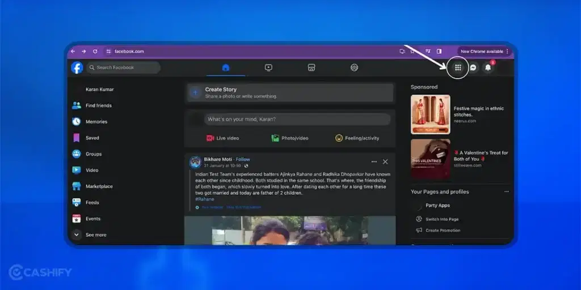Click the #Rahane hashtag
The height and width of the screenshot is (290, 581).
pos(204,199)
